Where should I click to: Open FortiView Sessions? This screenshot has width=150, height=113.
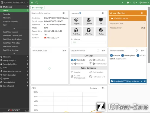click(x=11, y=50)
